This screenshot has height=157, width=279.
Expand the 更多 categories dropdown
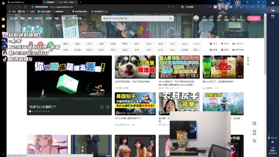(x=196, y=50)
